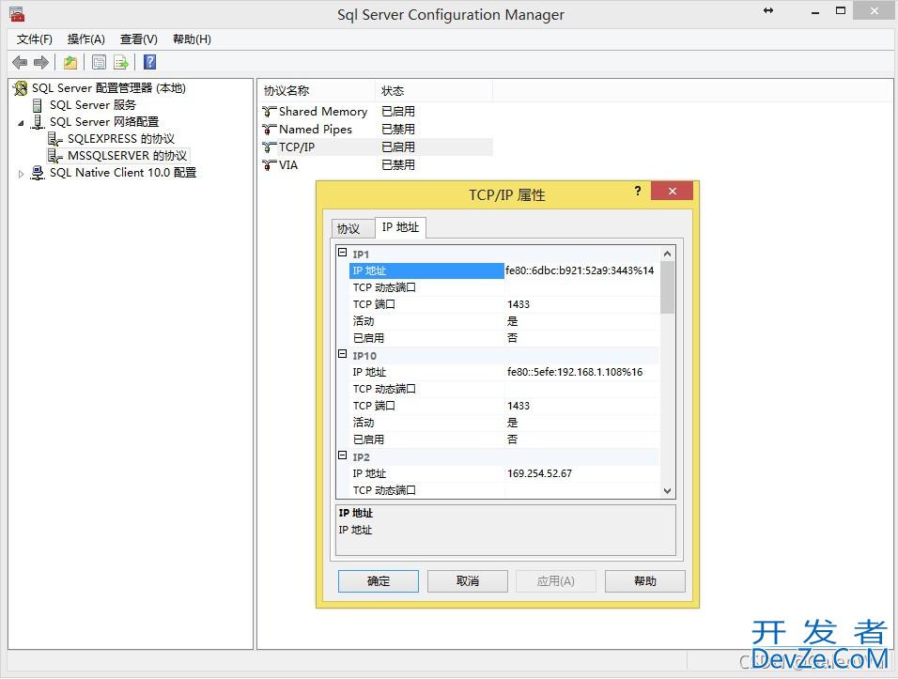Click the SQL Native Client 10.0 icon
The height and width of the screenshot is (679, 898).
tap(38, 173)
